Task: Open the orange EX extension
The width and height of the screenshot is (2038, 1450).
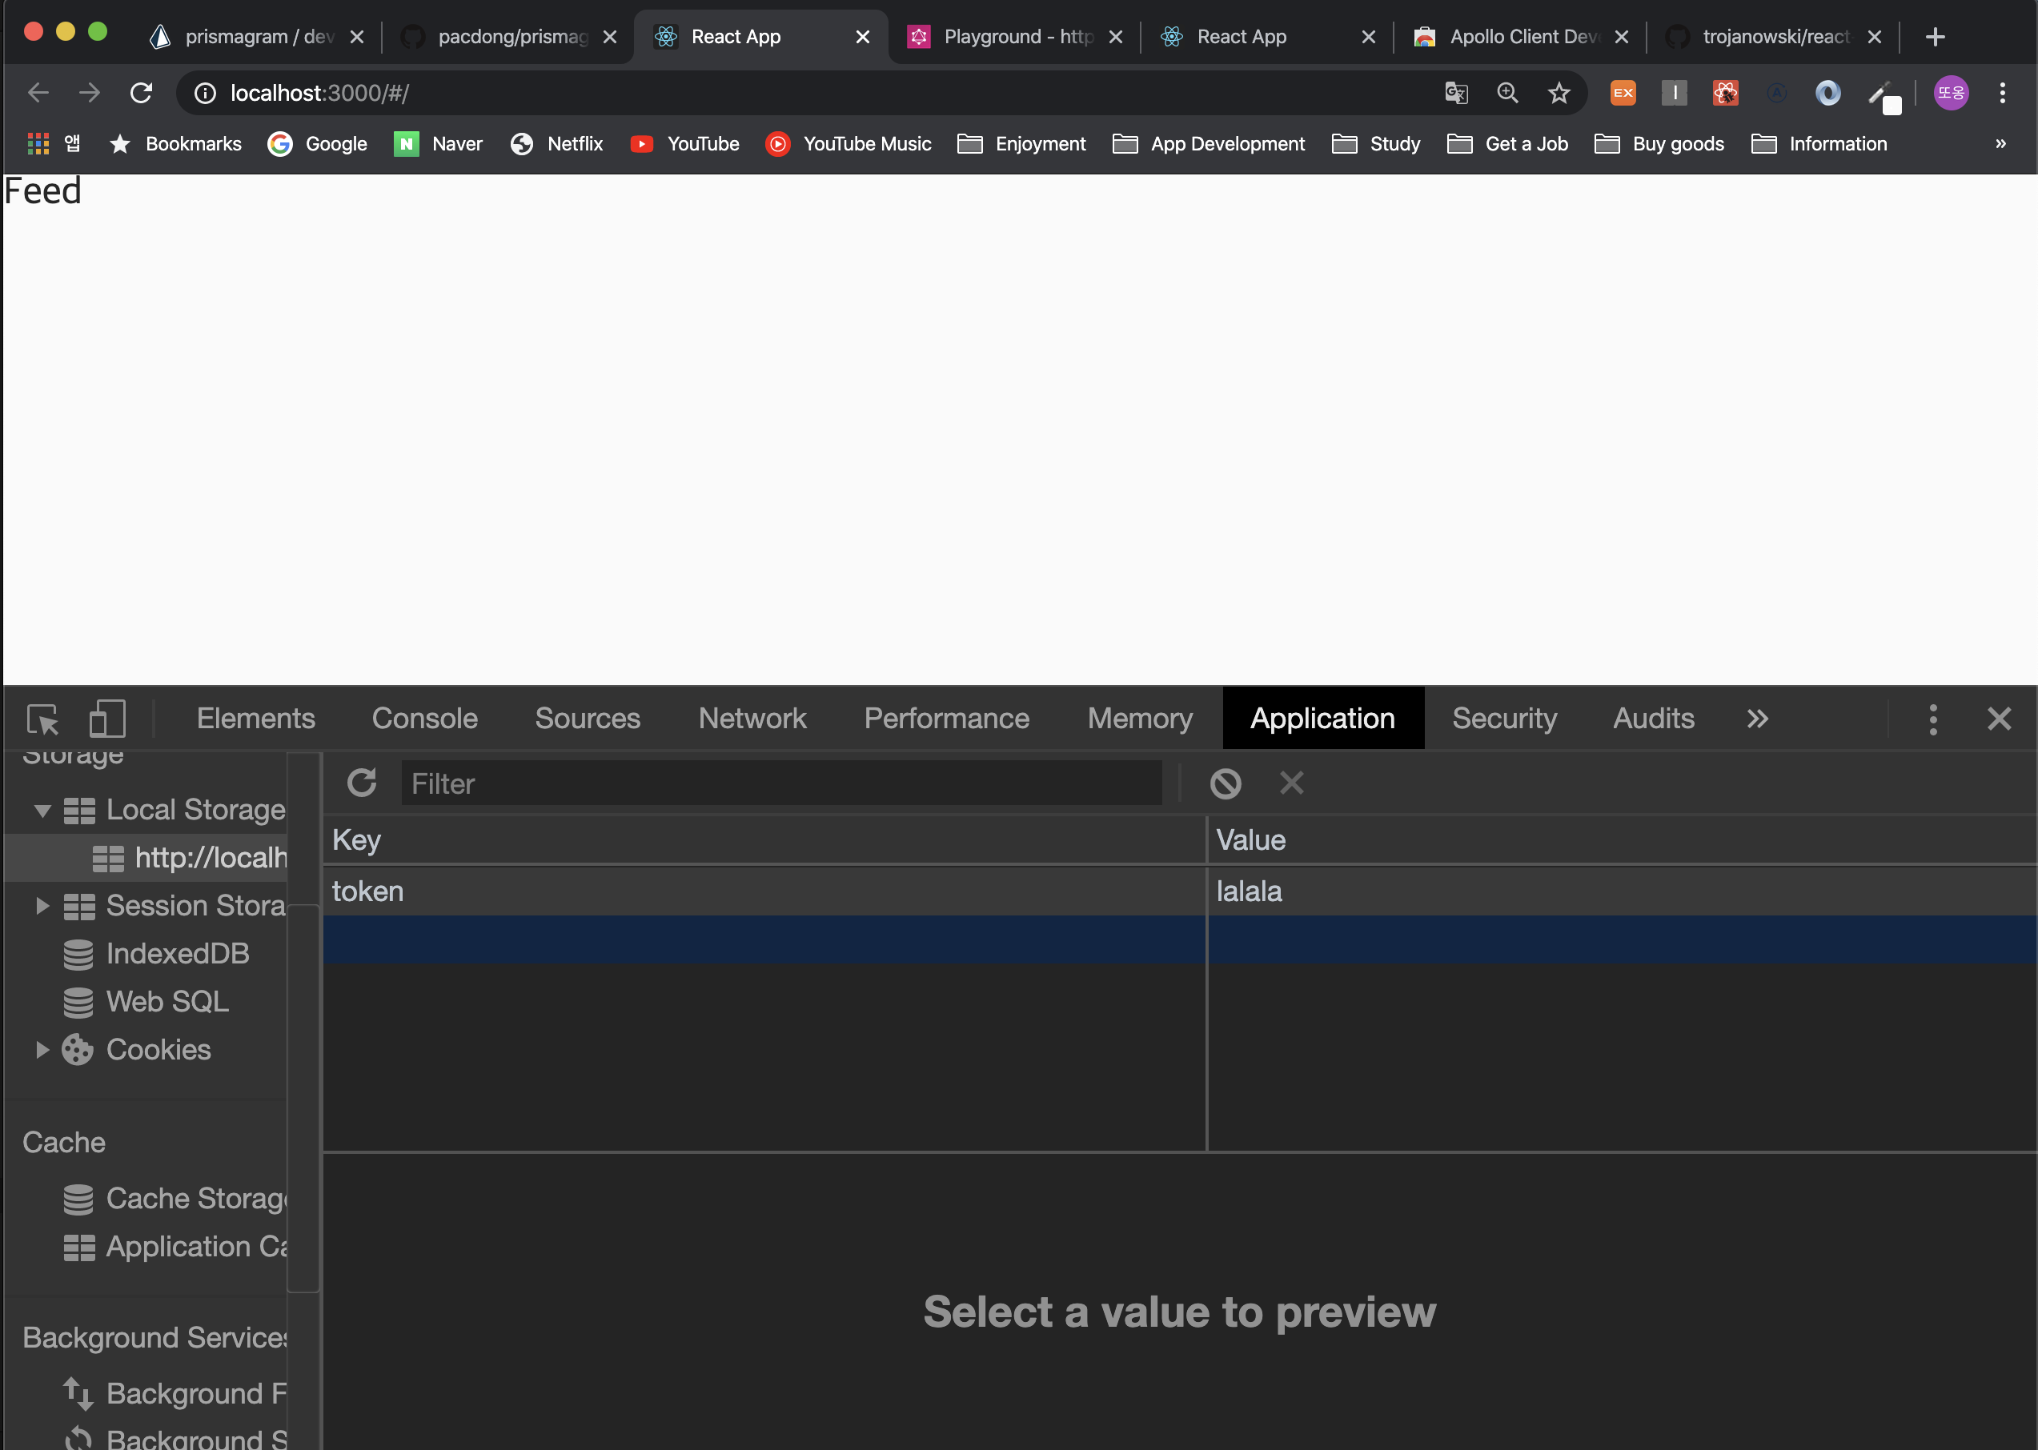Action: click(x=1623, y=93)
